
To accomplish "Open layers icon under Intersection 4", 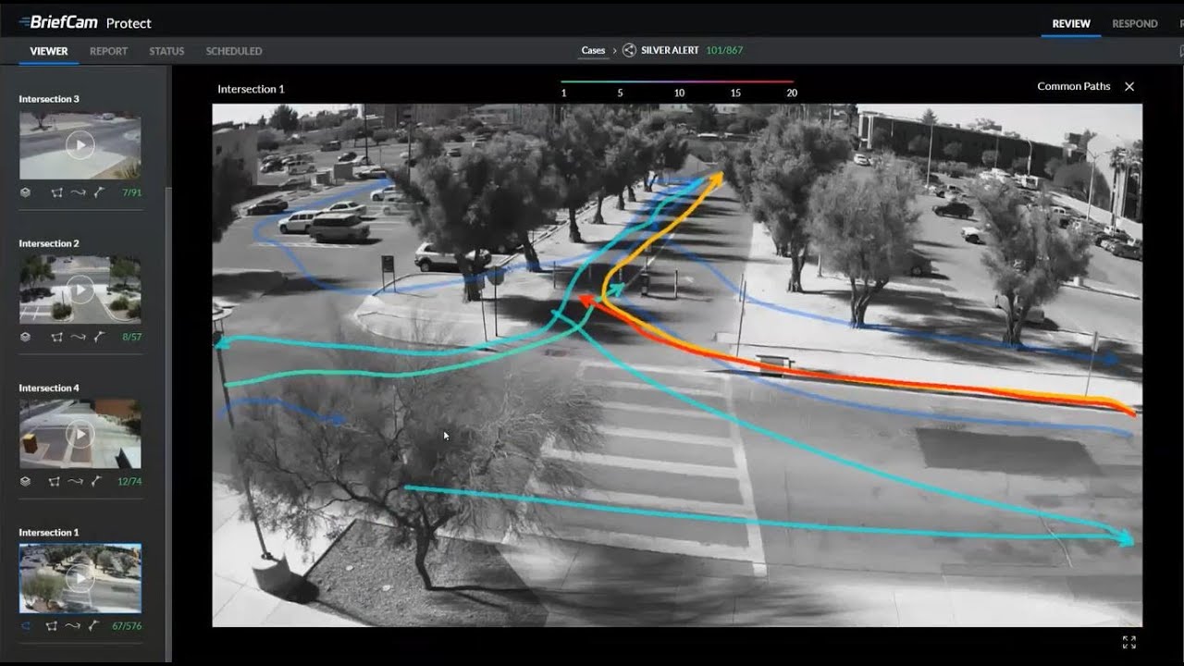I will (25, 481).
